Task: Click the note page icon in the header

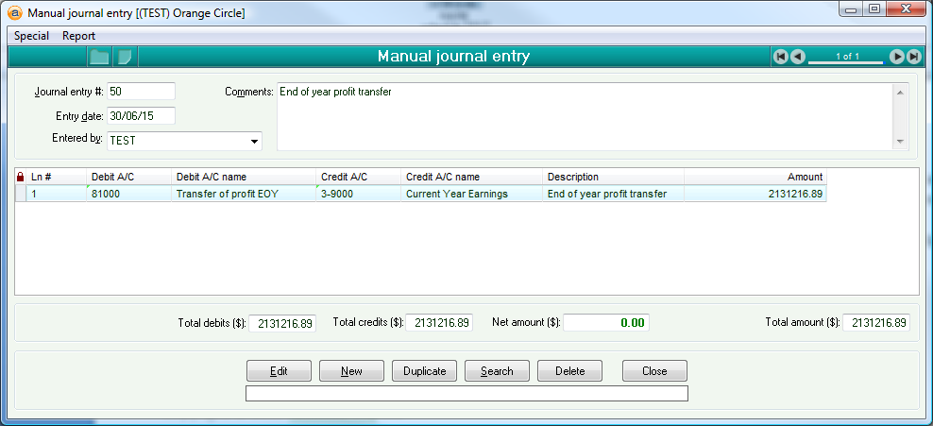Action: (x=124, y=57)
